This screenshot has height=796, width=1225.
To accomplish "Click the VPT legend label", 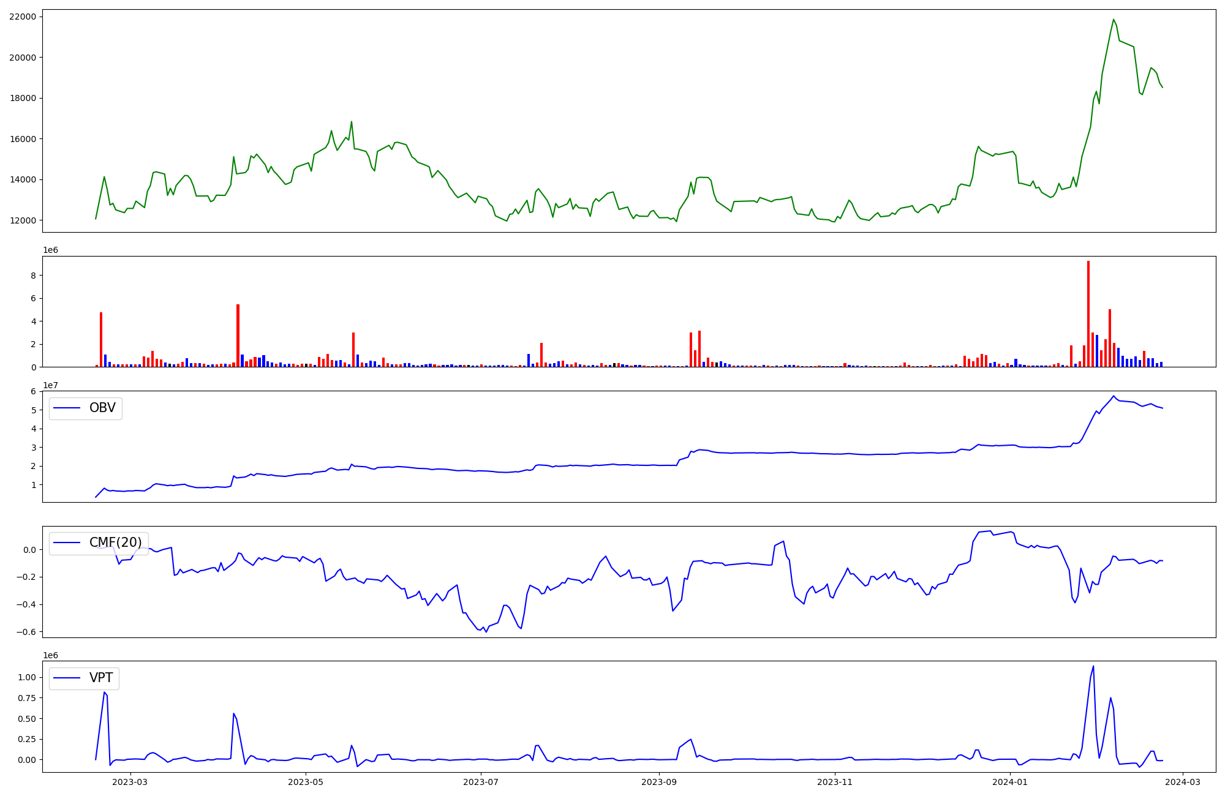I will pos(101,678).
